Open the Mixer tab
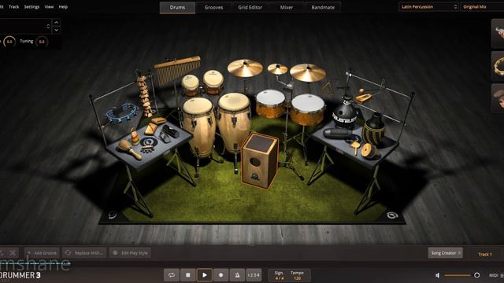 click(x=287, y=7)
